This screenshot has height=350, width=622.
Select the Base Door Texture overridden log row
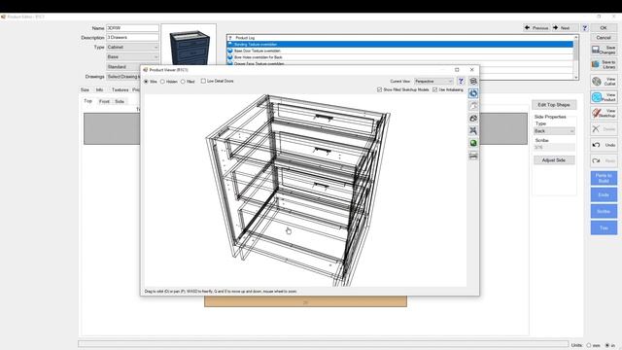[x=400, y=51]
